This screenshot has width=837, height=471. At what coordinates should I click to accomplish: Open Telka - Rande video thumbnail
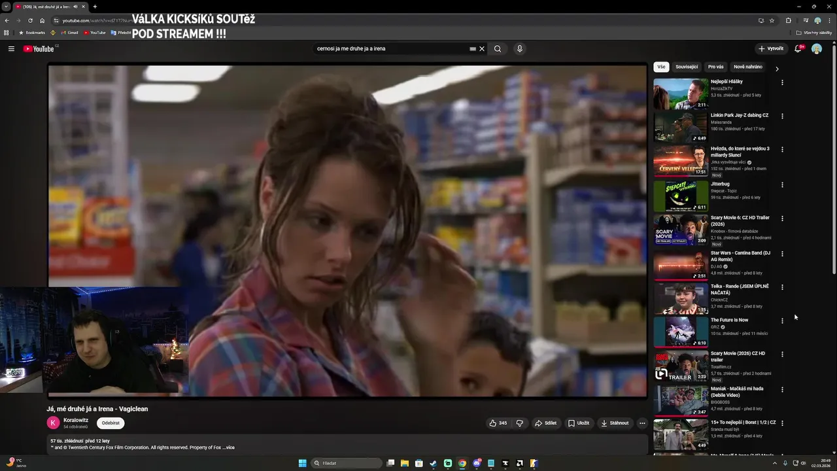pos(681,299)
